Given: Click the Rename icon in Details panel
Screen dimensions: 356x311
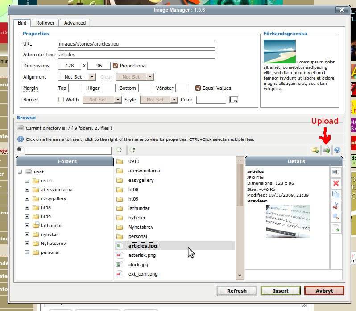Looking at the screenshot, I should (336, 172).
